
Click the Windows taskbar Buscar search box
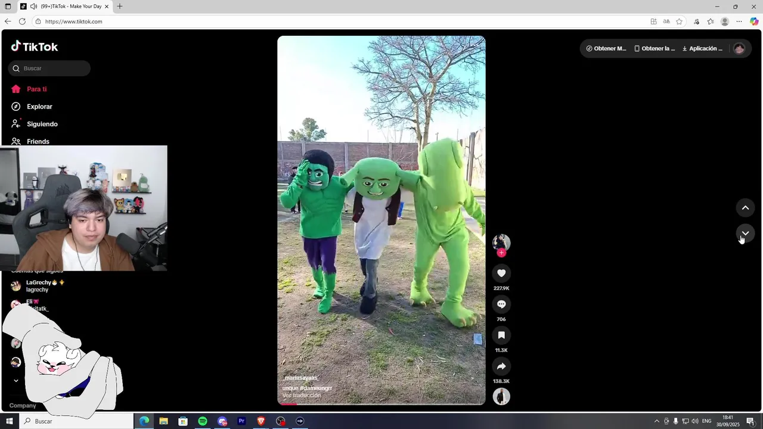(76, 421)
